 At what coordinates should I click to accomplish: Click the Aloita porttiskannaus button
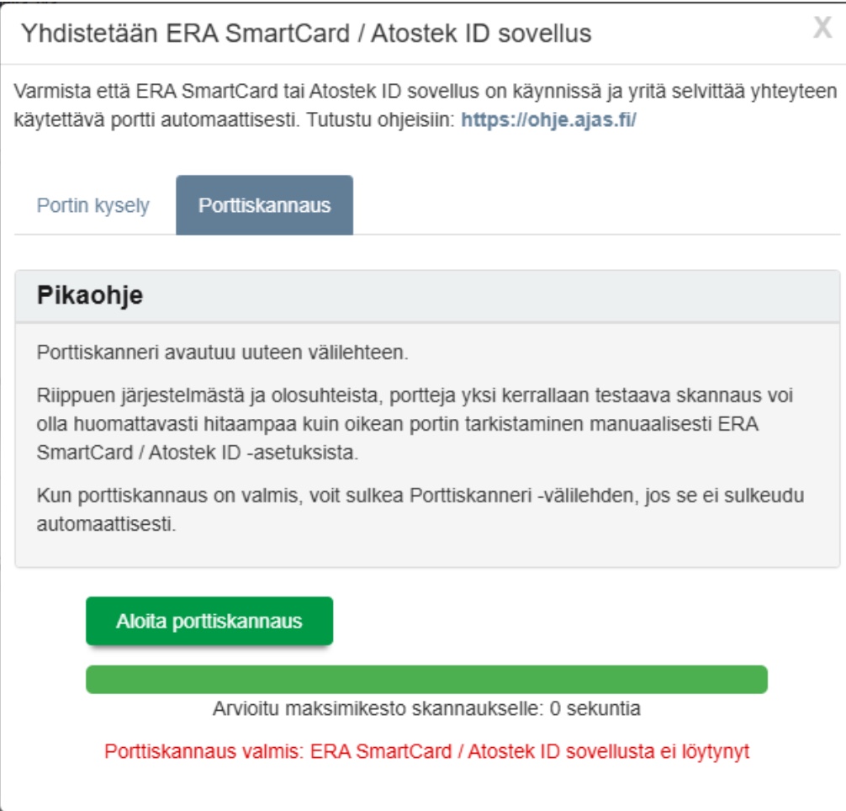209,622
